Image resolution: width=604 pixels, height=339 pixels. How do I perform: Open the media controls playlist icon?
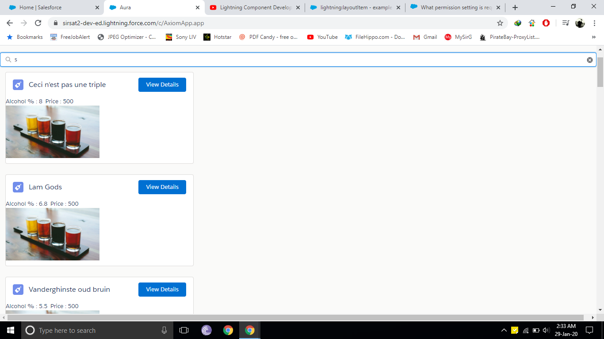[x=566, y=23]
